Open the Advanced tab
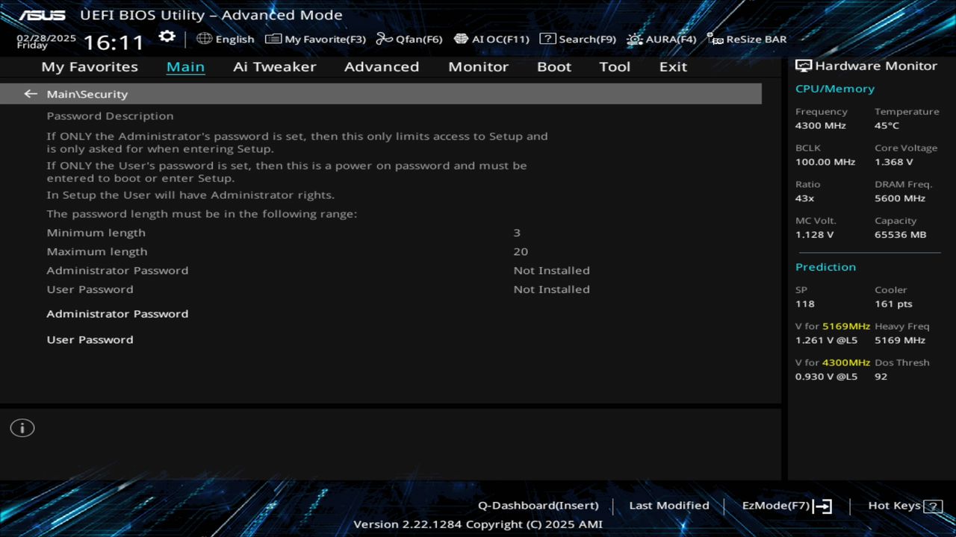 382,66
